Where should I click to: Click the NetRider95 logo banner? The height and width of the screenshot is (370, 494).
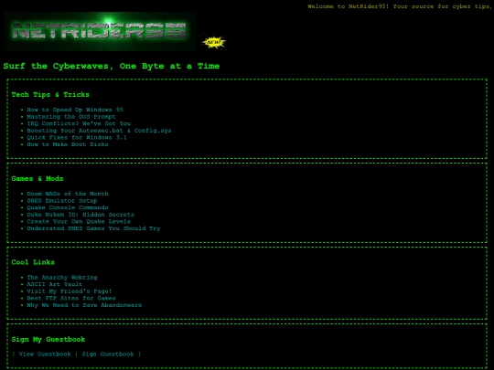(100, 31)
